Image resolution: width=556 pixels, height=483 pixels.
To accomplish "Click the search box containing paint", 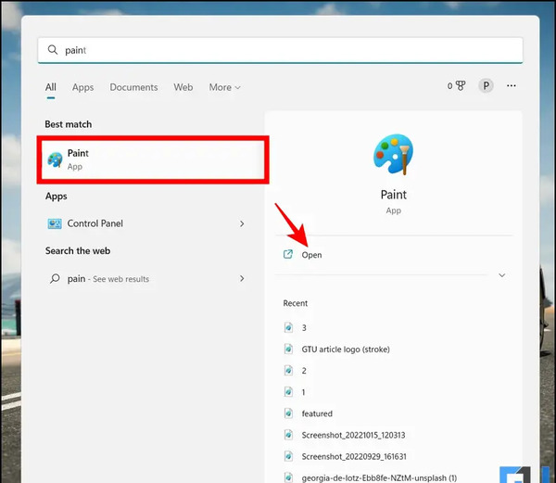I will (280, 50).
